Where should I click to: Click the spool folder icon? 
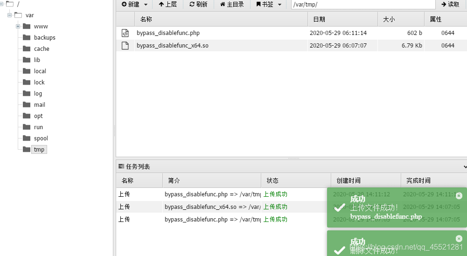click(27, 138)
